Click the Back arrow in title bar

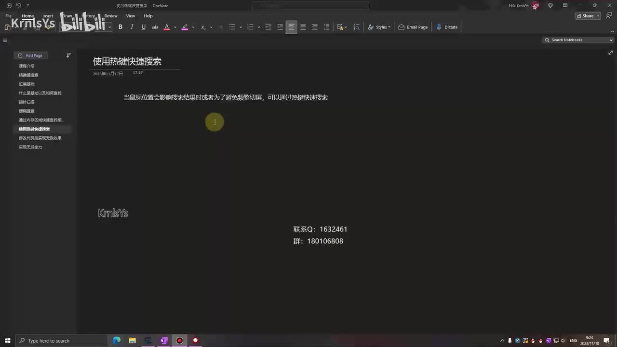pos(9,5)
